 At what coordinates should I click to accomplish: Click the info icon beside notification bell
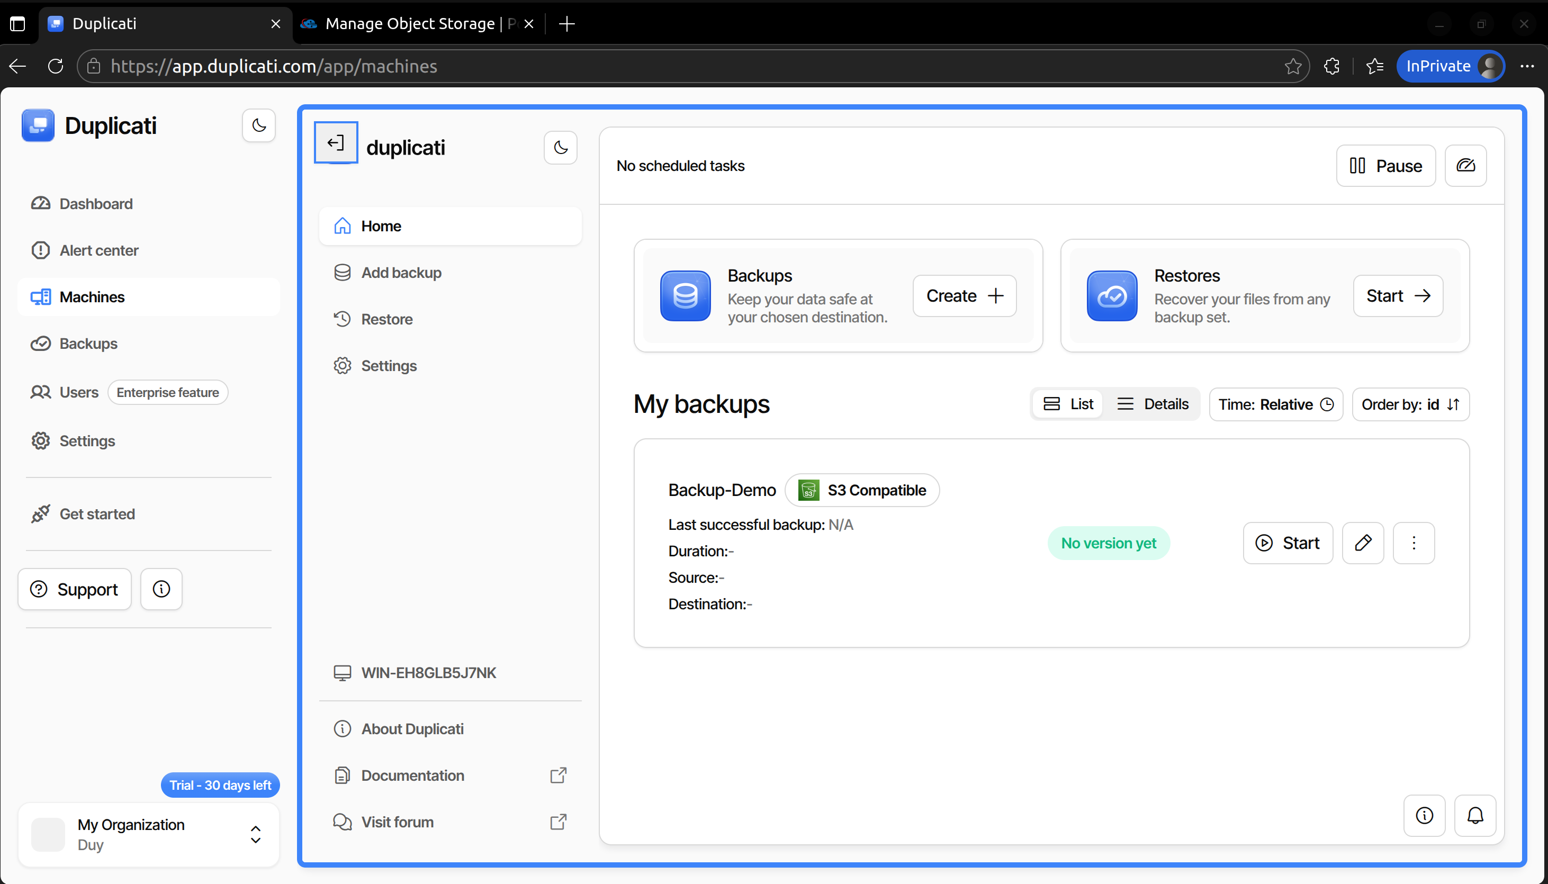point(1424,815)
